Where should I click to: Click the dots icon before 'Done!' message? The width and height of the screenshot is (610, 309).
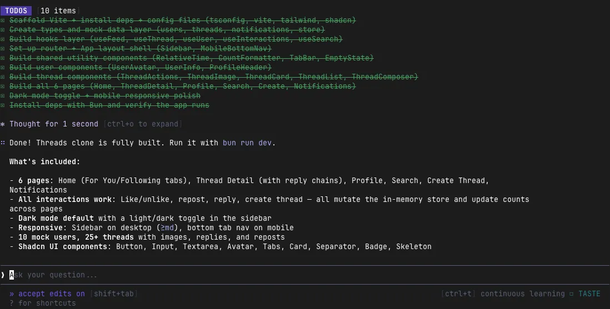3,143
